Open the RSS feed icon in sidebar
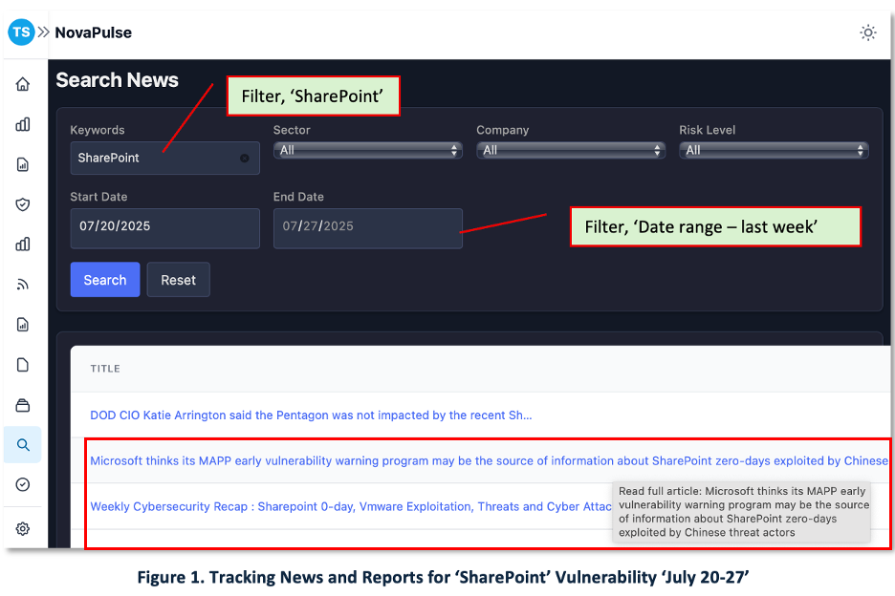Viewport: 895px width, 596px height. tap(23, 284)
